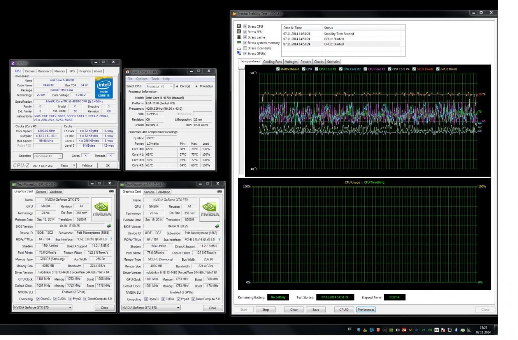Uncheck the Stress FPU checkbox

tap(245, 32)
